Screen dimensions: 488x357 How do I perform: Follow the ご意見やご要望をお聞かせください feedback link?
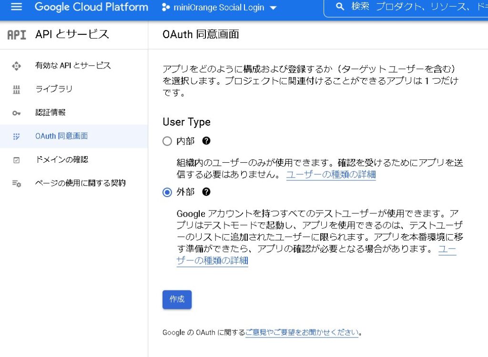302,332
